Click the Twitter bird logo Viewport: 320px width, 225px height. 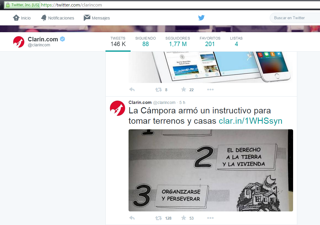tap(201, 18)
